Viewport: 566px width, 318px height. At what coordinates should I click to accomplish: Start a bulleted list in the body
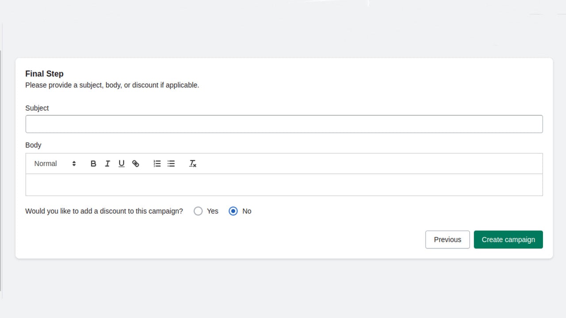(171, 163)
